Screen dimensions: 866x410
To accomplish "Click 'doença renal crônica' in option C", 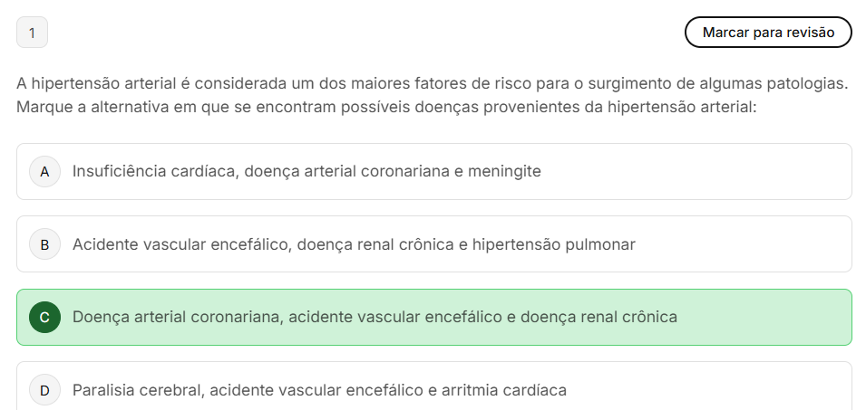I will [x=598, y=317].
